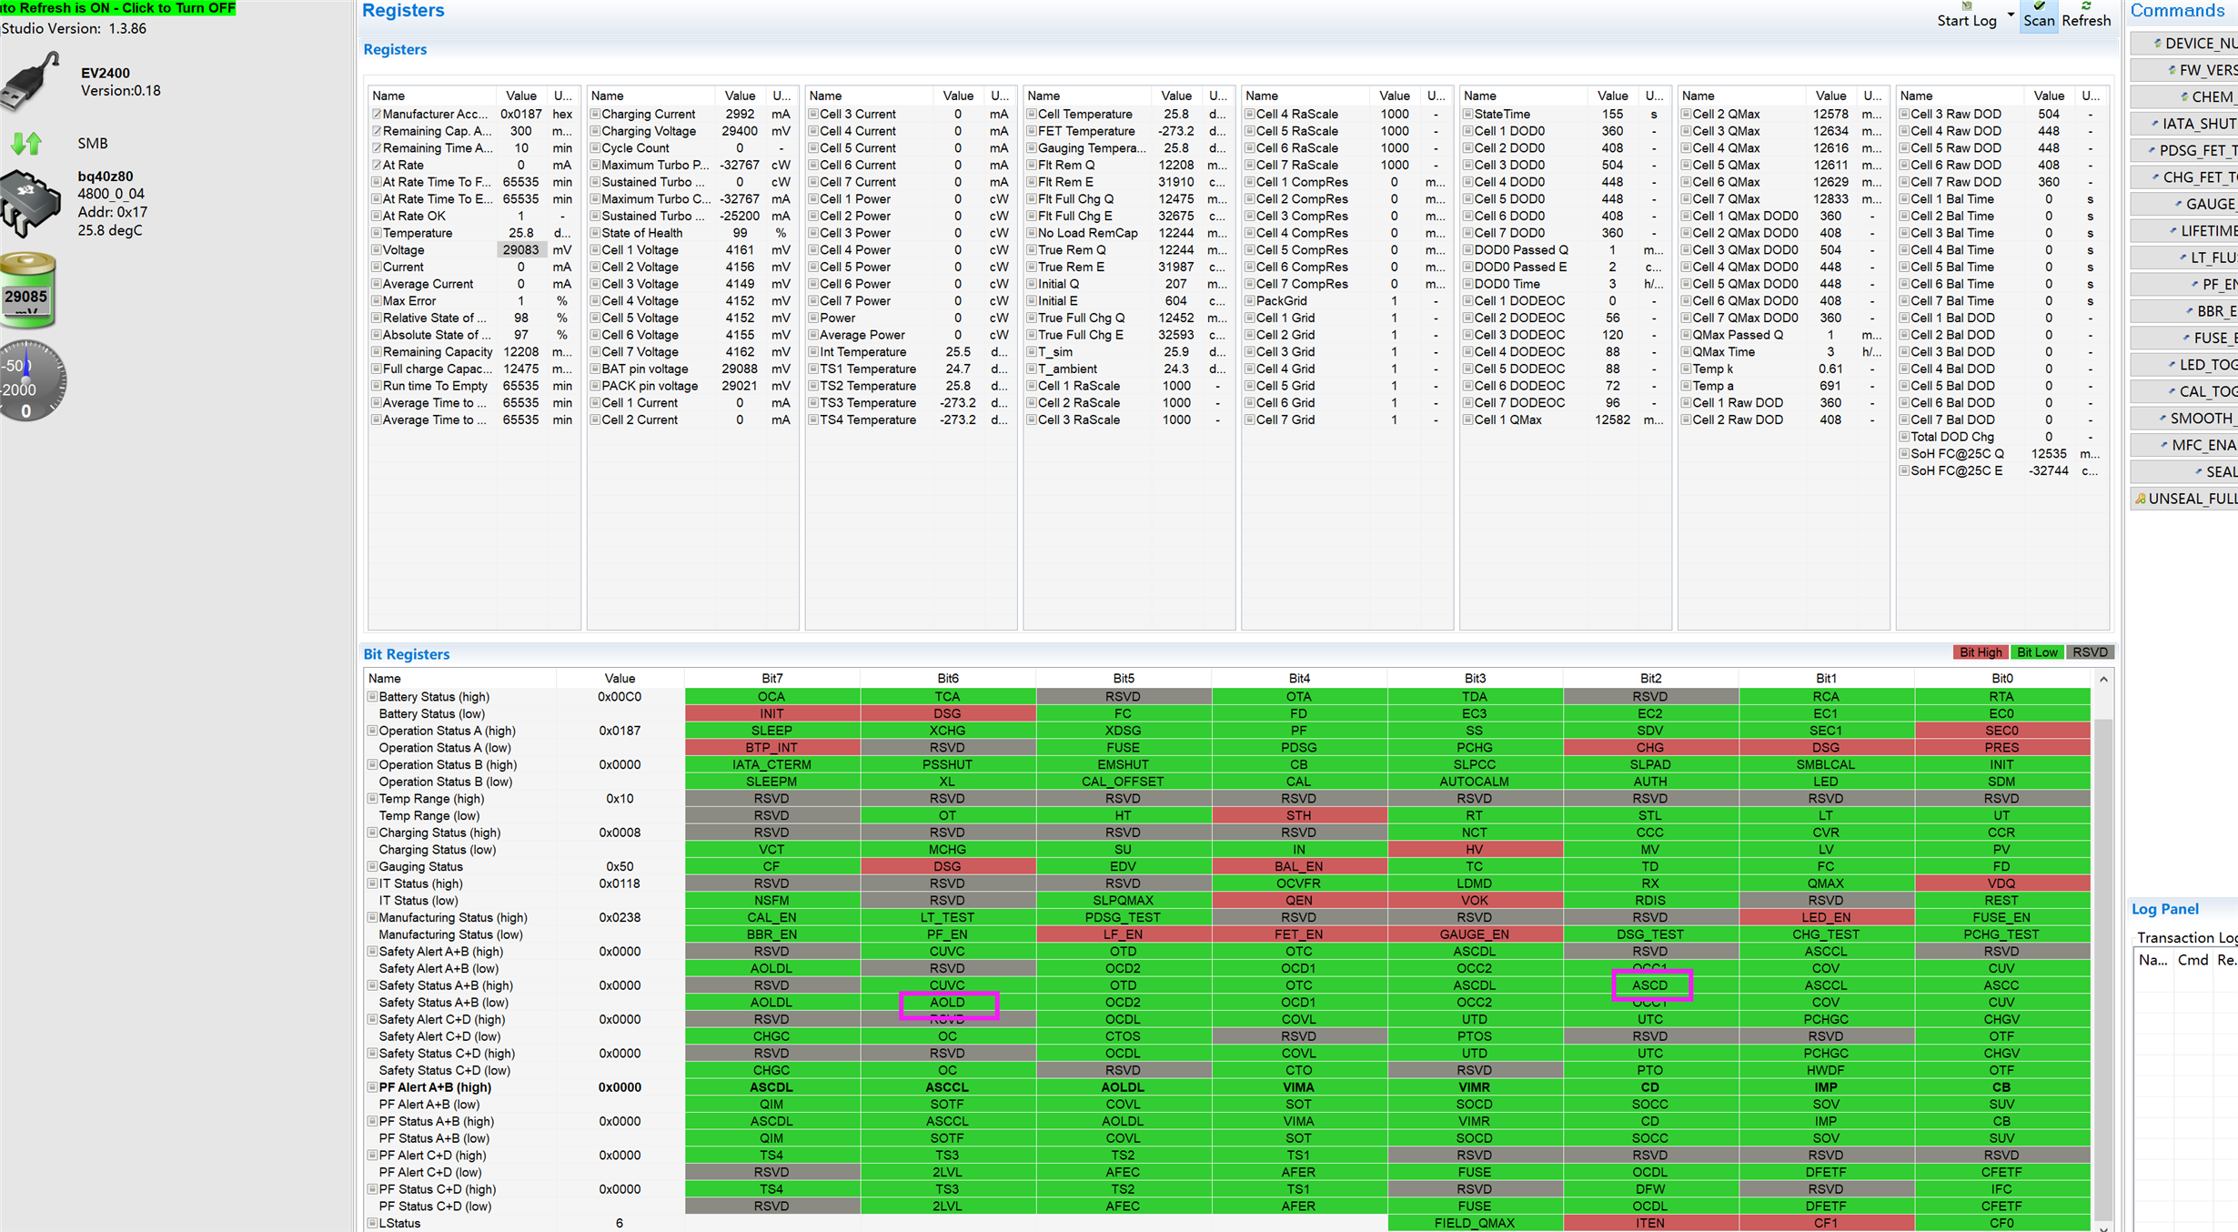The height and width of the screenshot is (1232, 2238).
Task: Click the green battery voltage icon
Action: tap(27, 291)
